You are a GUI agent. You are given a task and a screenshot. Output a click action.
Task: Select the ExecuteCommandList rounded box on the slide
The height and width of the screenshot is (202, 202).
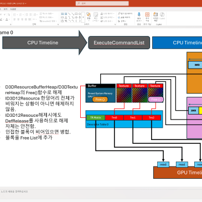pyautogui.click(x=119, y=43)
